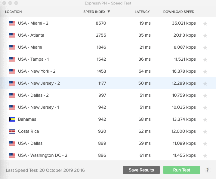Click the 2755 speed index value

[x=101, y=35]
